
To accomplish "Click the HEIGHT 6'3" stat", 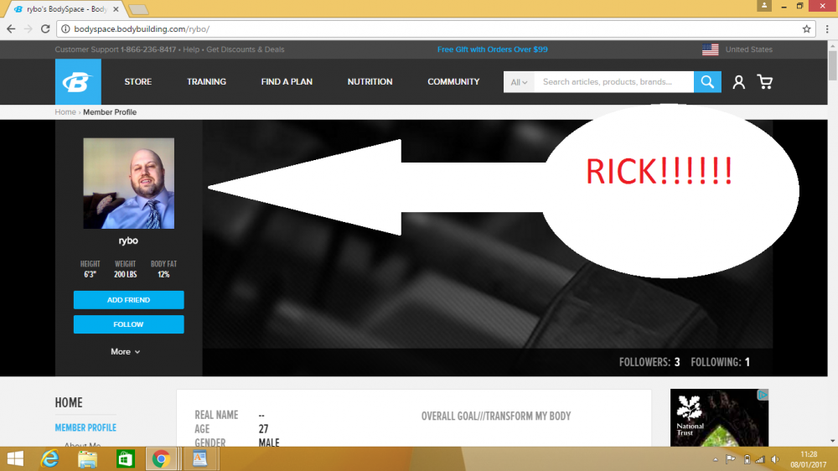I will [90, 269].
